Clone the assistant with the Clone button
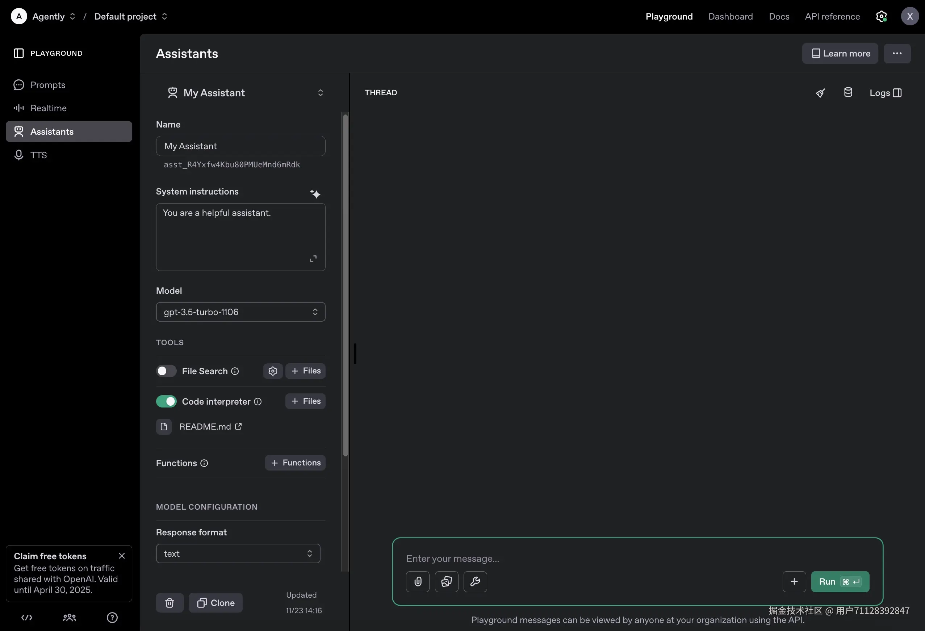The image size is (925, 631). tap(215, 602)
